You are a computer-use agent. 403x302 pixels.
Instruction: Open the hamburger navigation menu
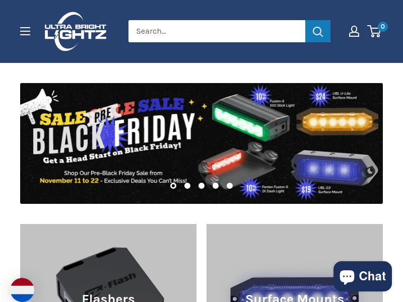25,31
